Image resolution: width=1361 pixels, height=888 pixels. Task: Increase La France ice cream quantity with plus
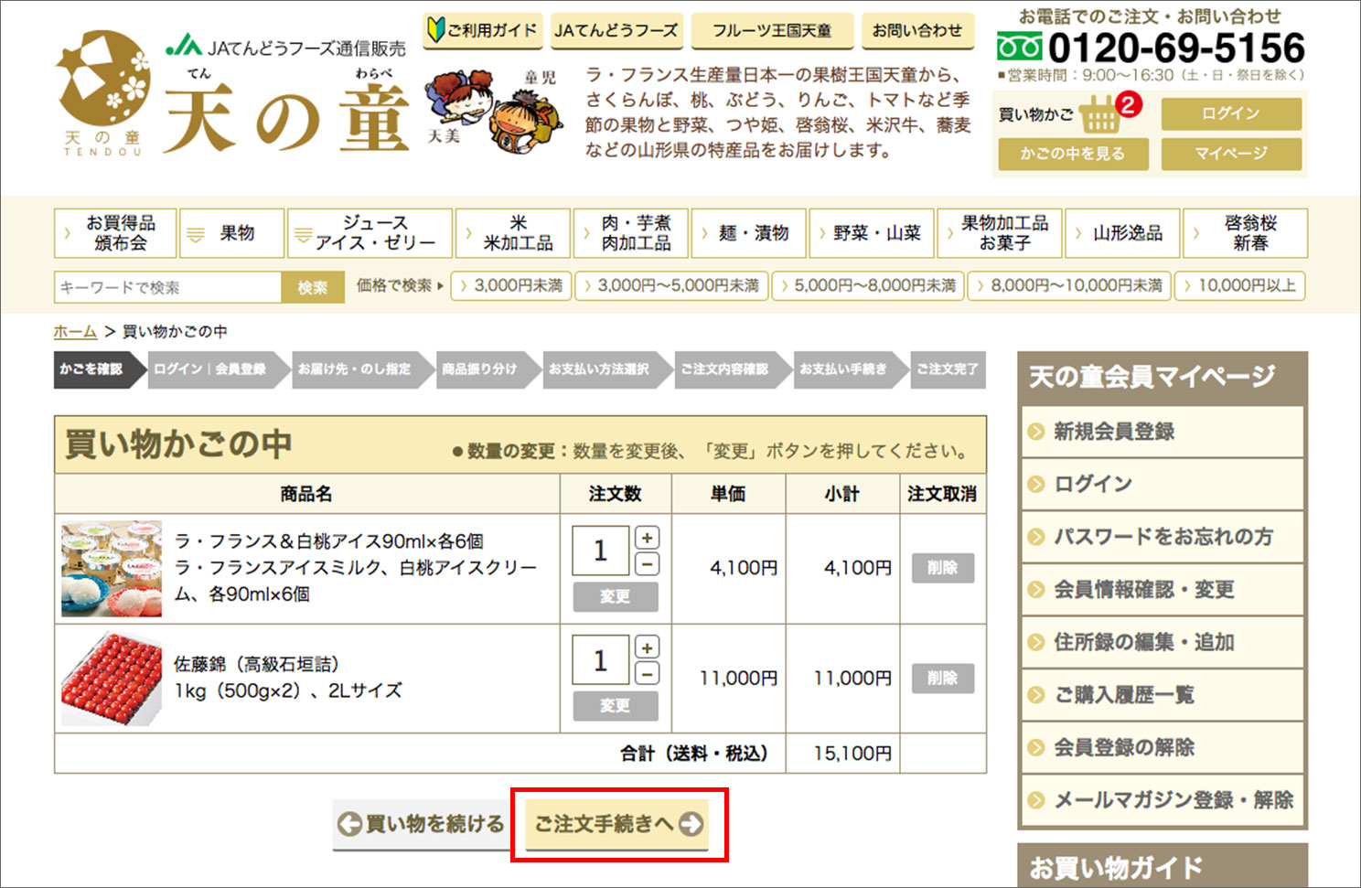pyautogui.click(x=647, y=538)
